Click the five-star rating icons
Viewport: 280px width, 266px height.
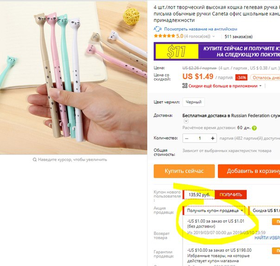tap(164, 36)
